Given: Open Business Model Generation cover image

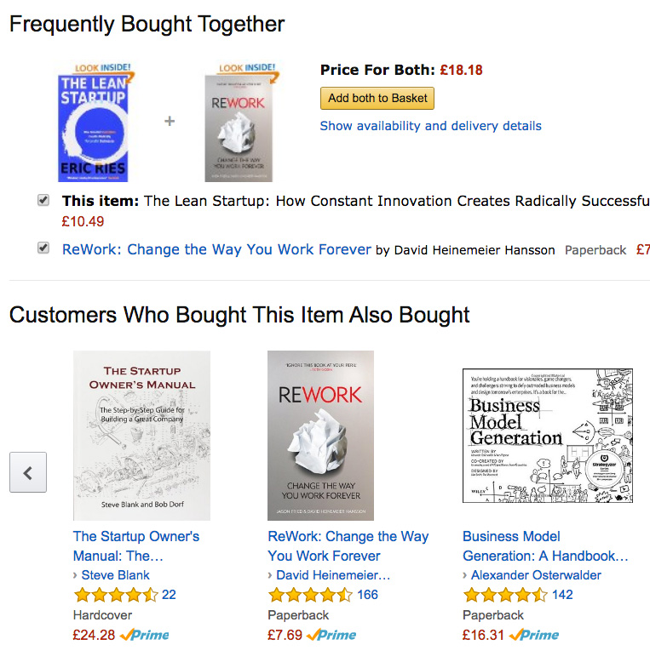Looking at the screenshot, I should 548,435.
